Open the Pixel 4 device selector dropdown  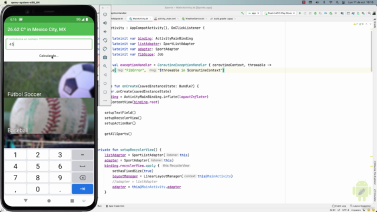click(279, 13)
